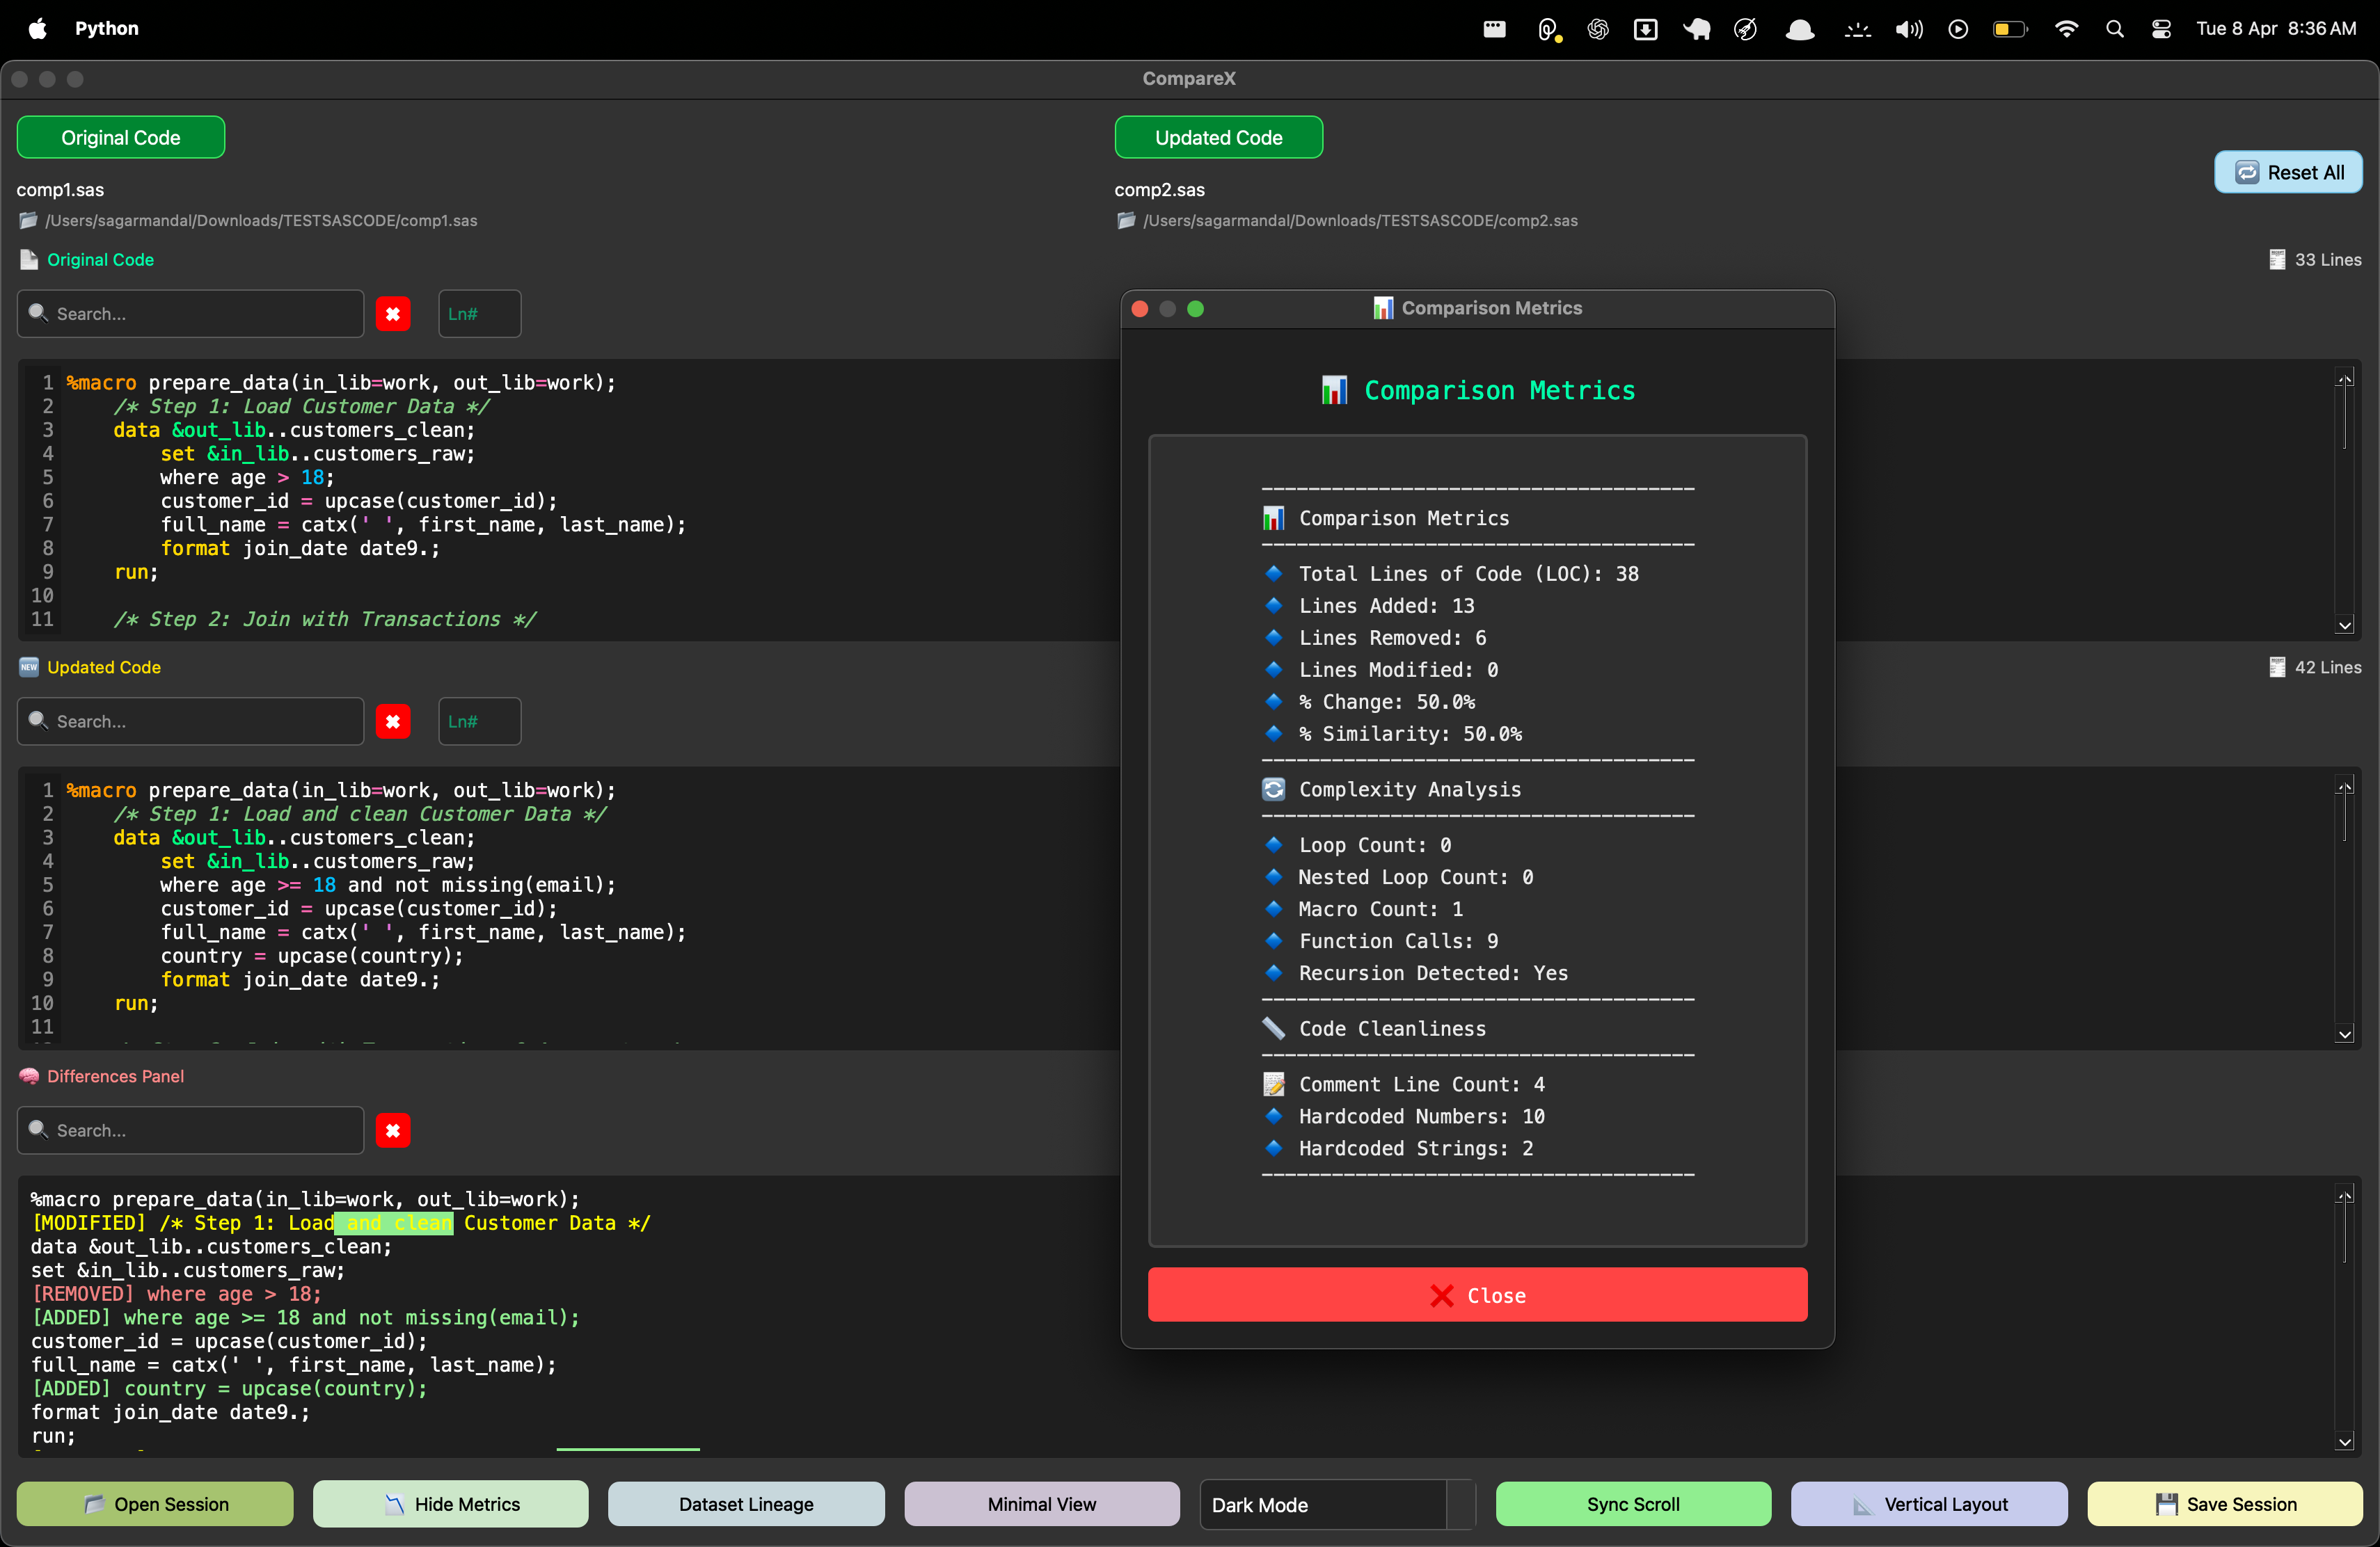Click the magnifier icon in Original Code search
This screenshot has width=2380, height=1547.
click(x=39, y=313)
